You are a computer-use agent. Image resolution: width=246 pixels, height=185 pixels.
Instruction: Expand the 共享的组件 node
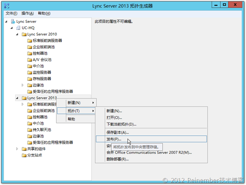coord(17,149)
